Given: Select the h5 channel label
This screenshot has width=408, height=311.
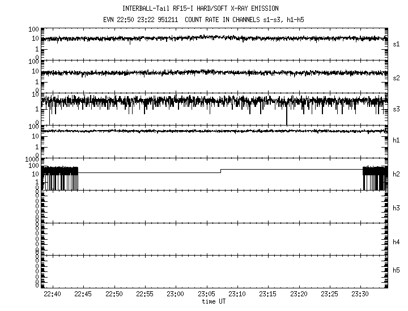Looking at the screenshot, I should click(397, 271).
